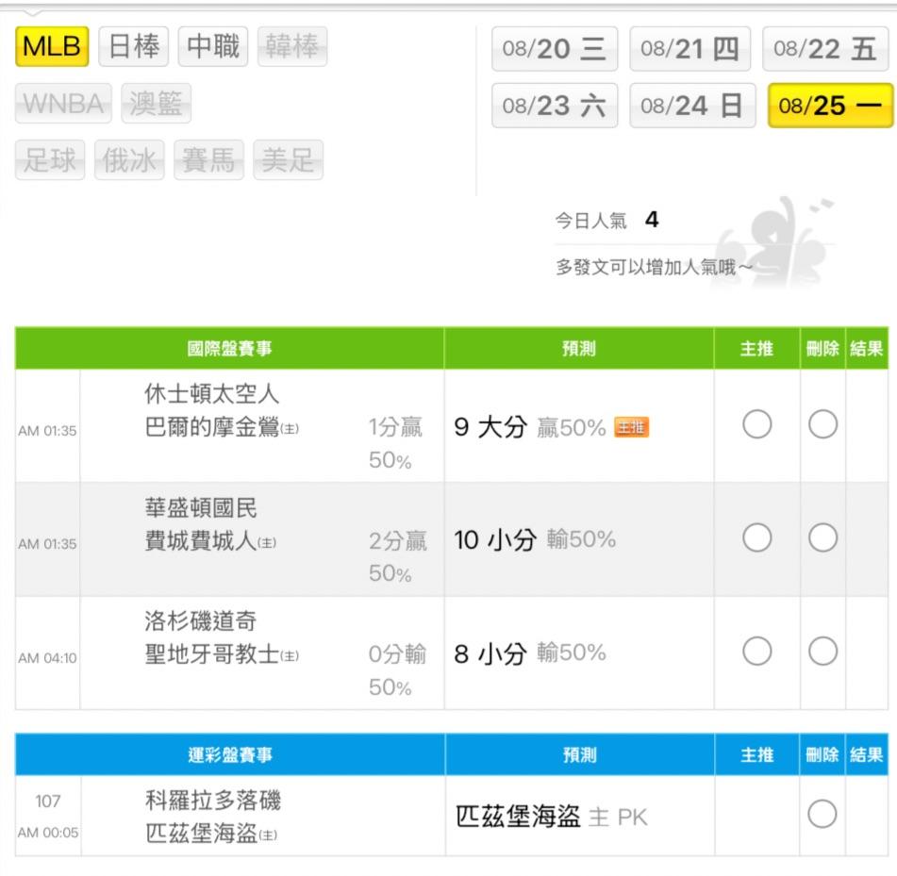Click team name 洛杉磯道奇
The height and width of the screenshot is (876, 897).
pyautogui.click(x=201, y=620)
